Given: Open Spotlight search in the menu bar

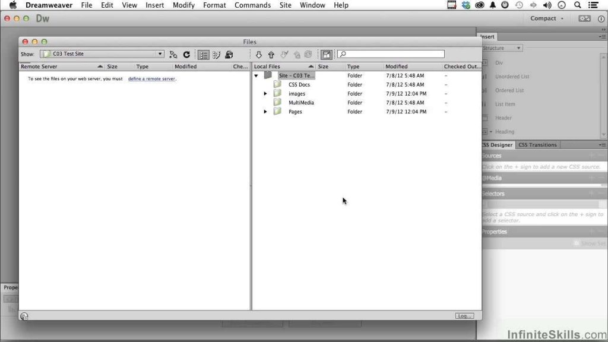Looking at the screenshot, I should pos(578,5).
